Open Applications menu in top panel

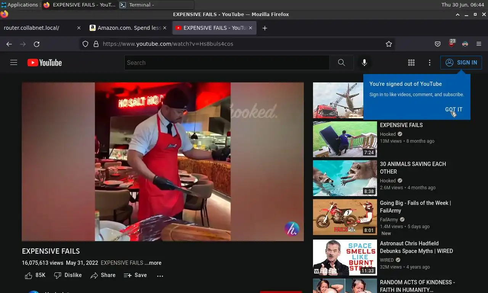tap(20, 5)
